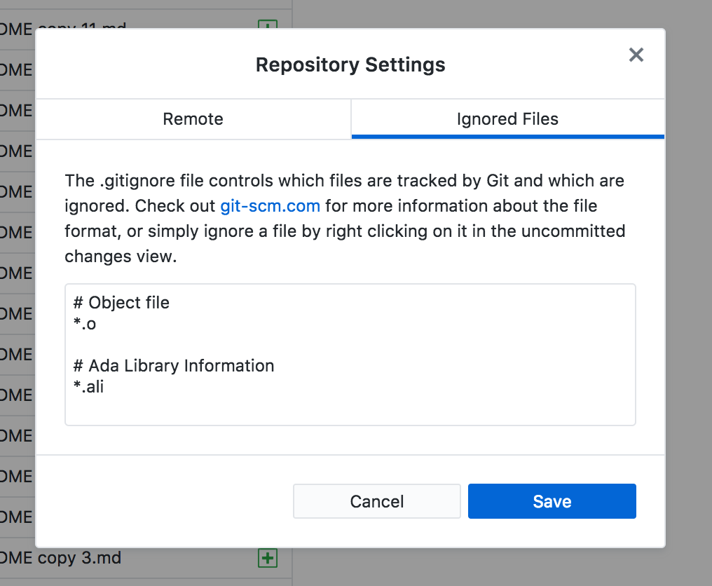Click the 'git-scm.com' text in the description
712x586 pixels.
point(271,205)
